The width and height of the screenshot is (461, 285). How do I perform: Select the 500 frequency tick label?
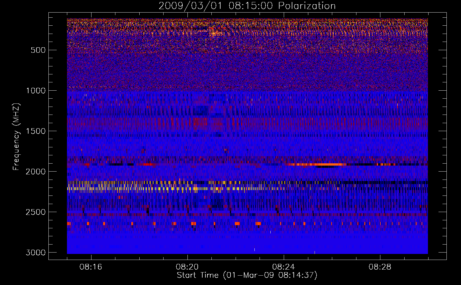pos(38,50)
